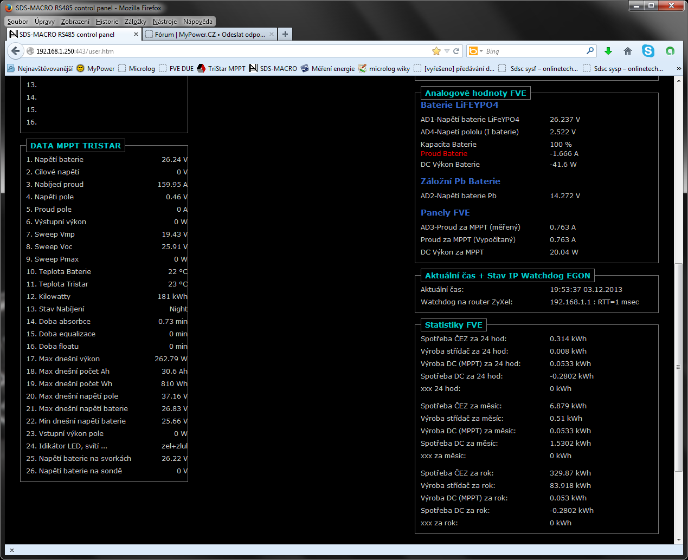Open the downloads green arrow icon
This screenshot has height=560, width=688.
pos(608,51)
